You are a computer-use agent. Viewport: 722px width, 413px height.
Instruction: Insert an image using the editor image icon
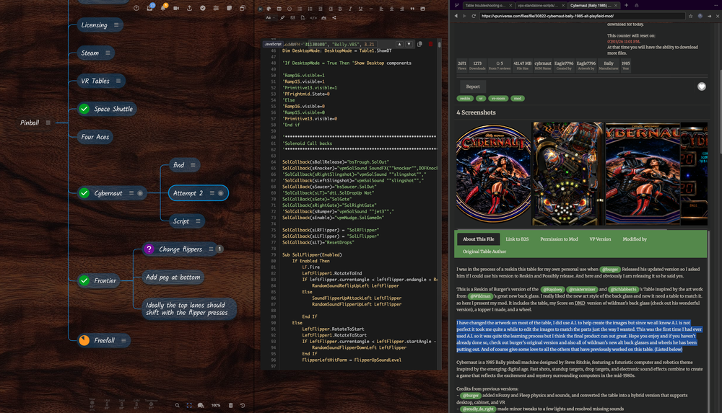click(x=422, y=9)
